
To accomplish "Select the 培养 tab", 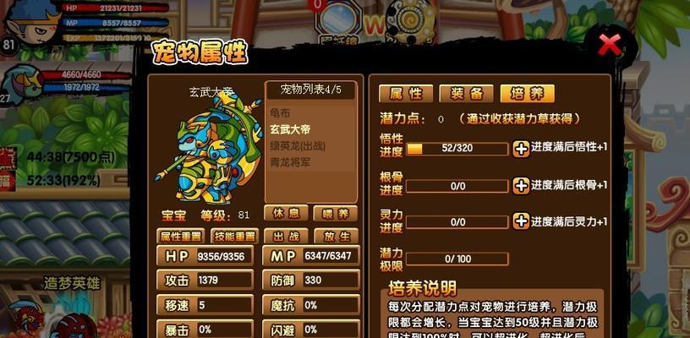I will pos(527,93).
